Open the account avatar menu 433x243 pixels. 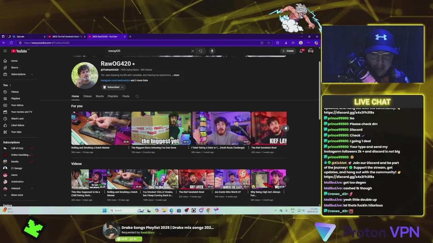311,51
